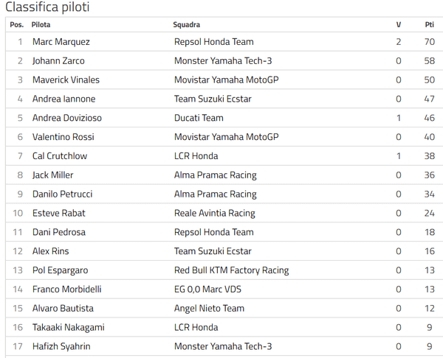Click rider name Johann Zarco
Image resolution: width=443 pixels, height=358 pixels.
[x=58, y=61]
